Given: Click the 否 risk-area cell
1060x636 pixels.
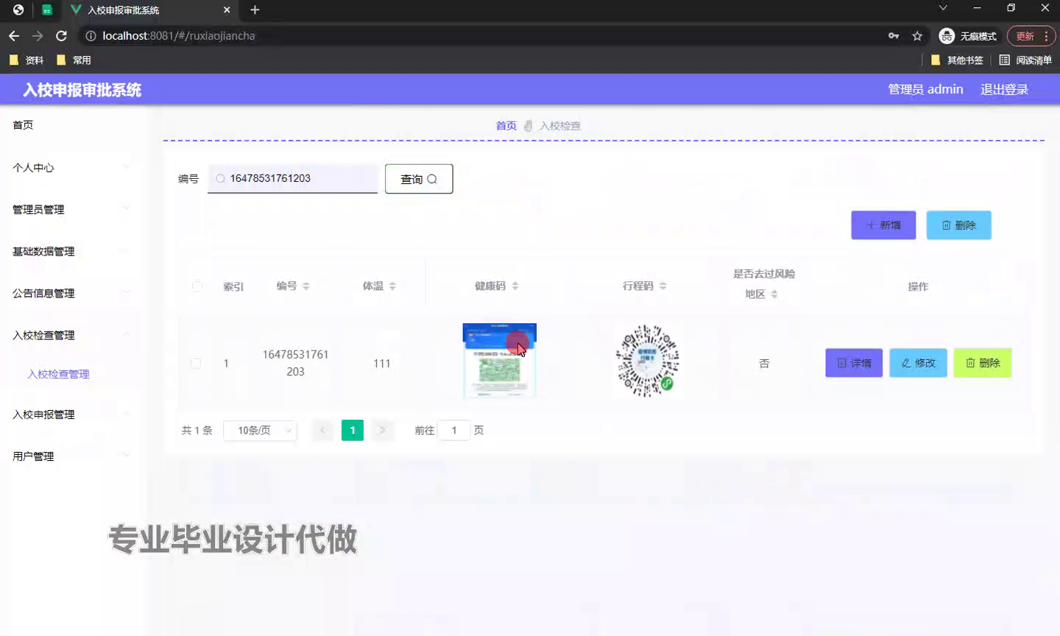Looking at the screenshot, I should pos(764,364).
